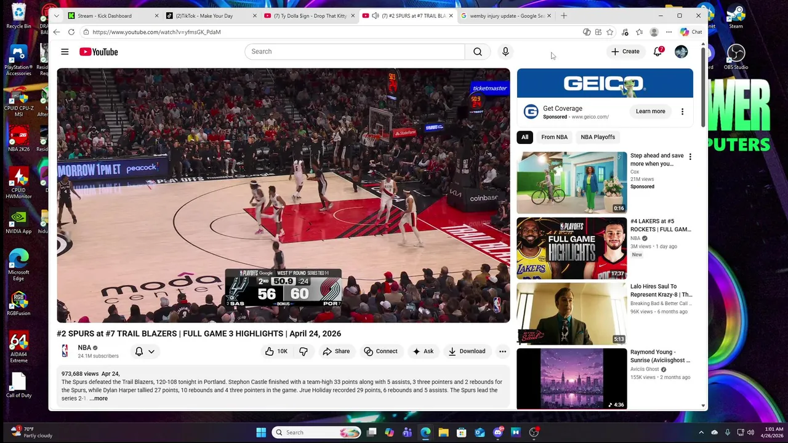
Task: Open NVIDIA App desktop shortcut
Action: pyautogui.click(x=18, y=222)
